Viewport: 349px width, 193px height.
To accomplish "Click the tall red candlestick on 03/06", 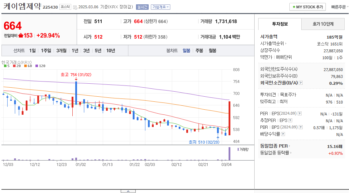I will (x=230, y=118).
